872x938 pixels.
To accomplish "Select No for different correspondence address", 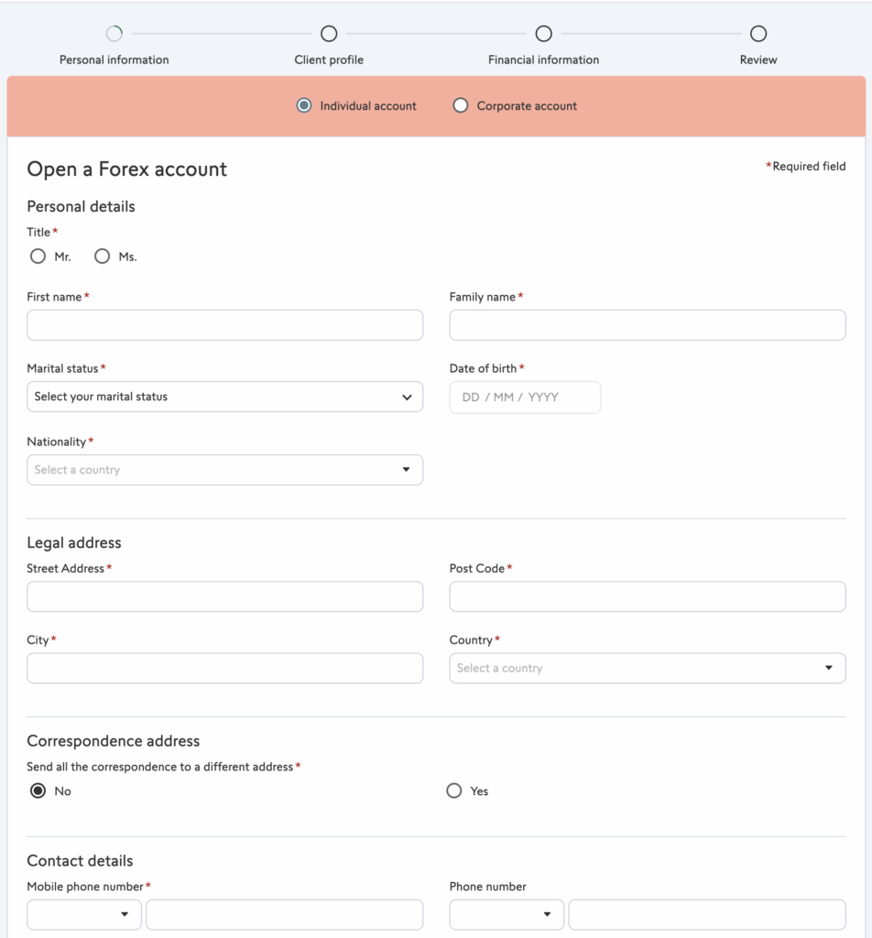I will tap(38, 791).
